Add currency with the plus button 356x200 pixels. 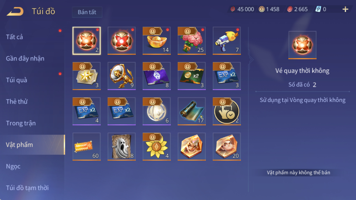coord(345,9)
